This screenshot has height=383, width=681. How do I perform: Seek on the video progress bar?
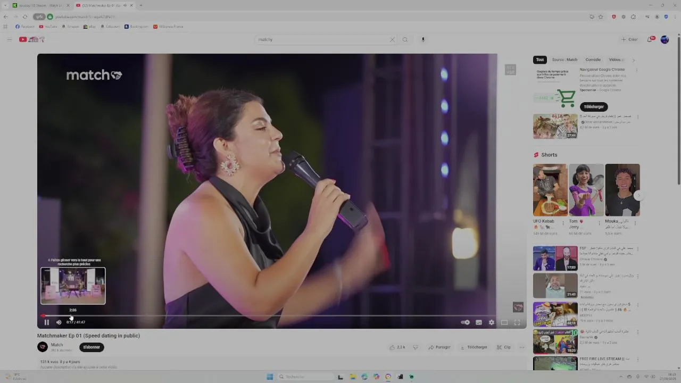click(281, 315)
